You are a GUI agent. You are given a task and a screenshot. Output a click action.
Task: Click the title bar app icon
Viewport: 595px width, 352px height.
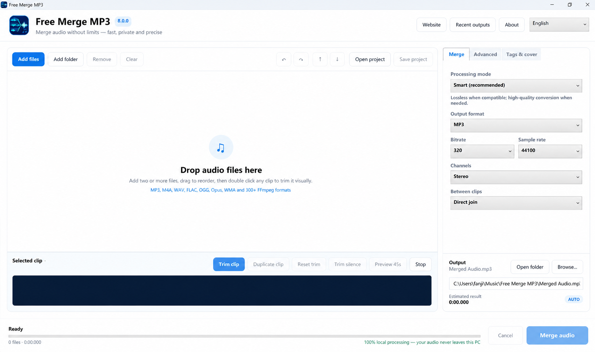click(x=4, y=5)
